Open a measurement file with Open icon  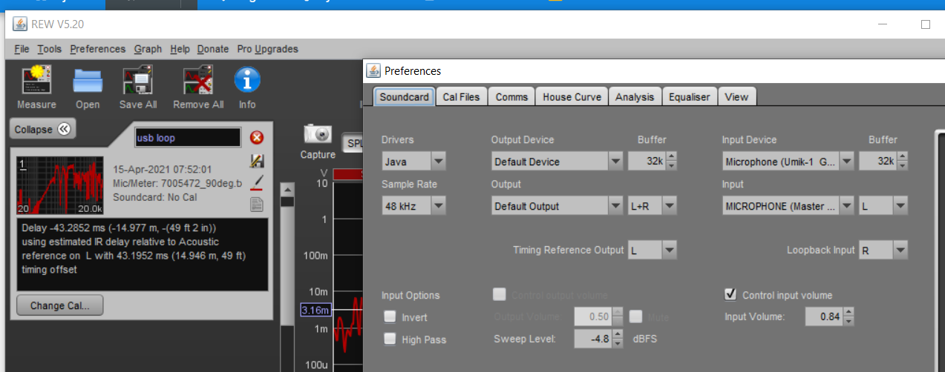pos(88,80)
